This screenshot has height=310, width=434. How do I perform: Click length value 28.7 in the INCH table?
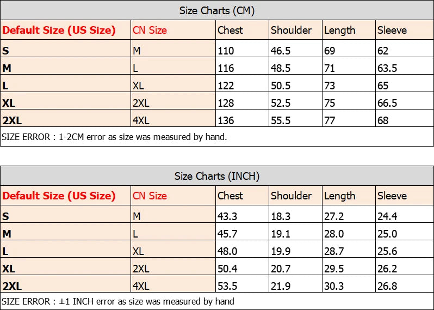[334, 251]
